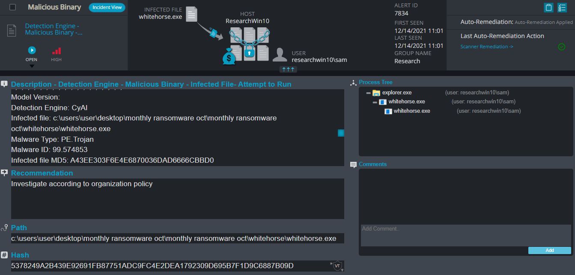
Task: Click the document icon beside Detection Engine title
Action: point(12,30)
